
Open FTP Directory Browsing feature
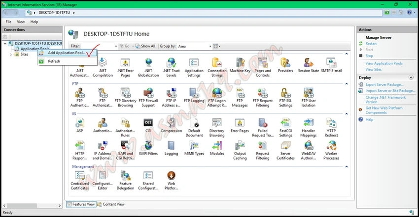tap(125, 97)
